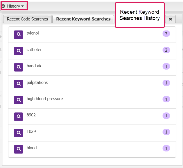The height and width of the screenshot is (168, 183).
Task: Select the Recent Keyword Searches tab
Action: point(83,19)
